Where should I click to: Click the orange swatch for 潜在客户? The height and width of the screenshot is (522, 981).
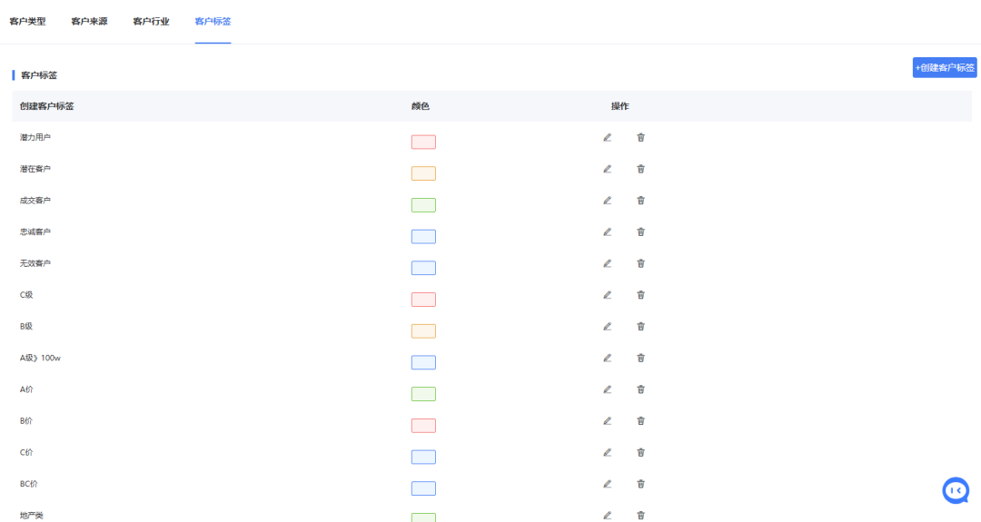pos(423,173)
